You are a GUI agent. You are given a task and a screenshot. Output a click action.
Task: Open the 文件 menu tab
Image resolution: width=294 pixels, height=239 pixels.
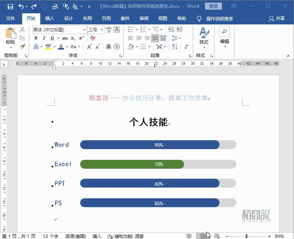[10, 18]
